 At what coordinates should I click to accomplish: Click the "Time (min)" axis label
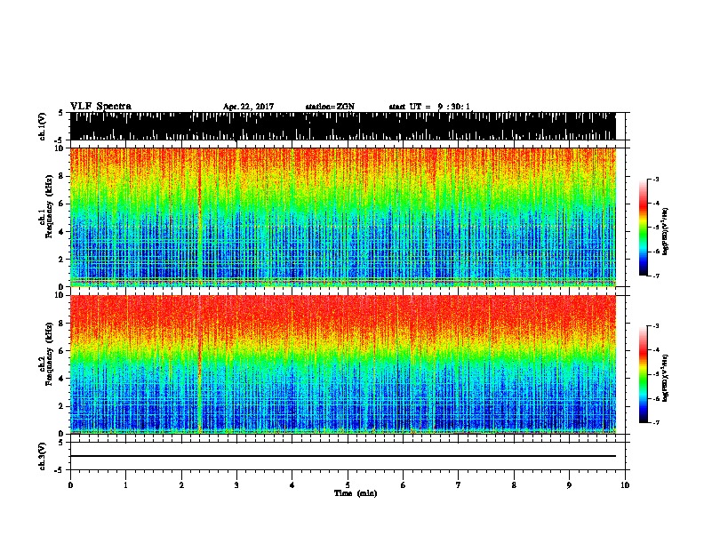pyautogui.click(x=356, y=493)
